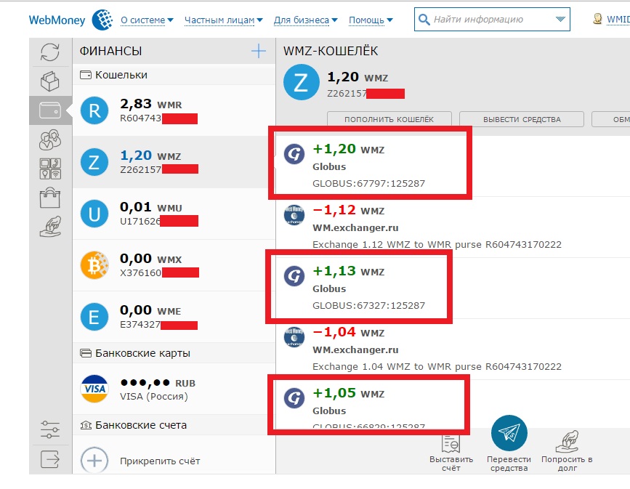Viewport: 630px width, 489px height.
Task: Click the plus circle icon for Прикрепить счёт
Action: [94, 461]
